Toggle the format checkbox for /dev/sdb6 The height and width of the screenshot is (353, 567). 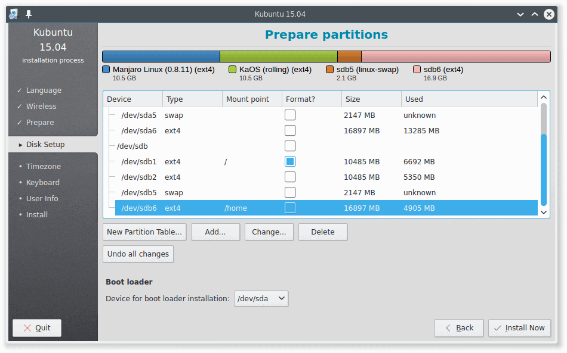pyautogui.click(x=290, y=208)
